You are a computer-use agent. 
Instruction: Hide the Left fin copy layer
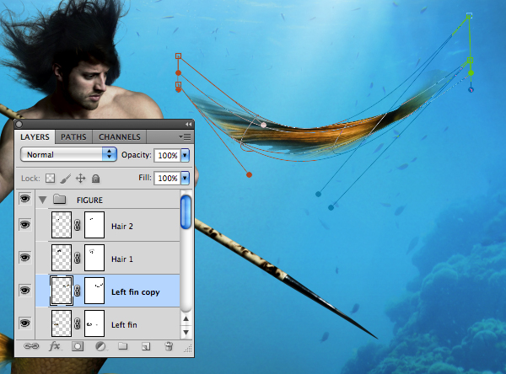(24, 290)
